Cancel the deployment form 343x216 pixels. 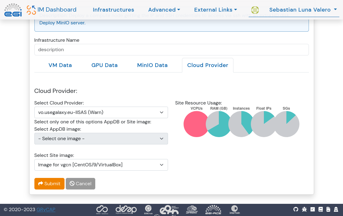tap(80, 184)
